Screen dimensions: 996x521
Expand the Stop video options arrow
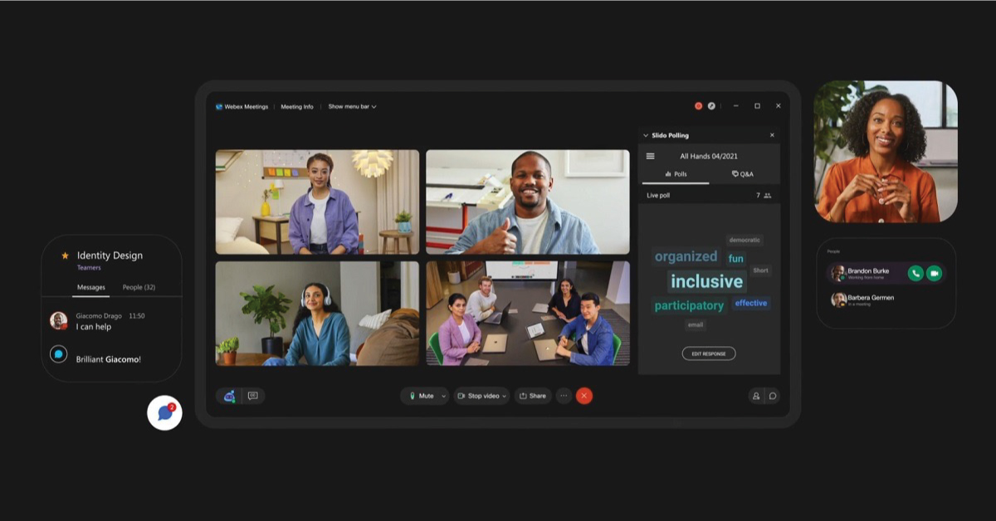pos(505,396)
